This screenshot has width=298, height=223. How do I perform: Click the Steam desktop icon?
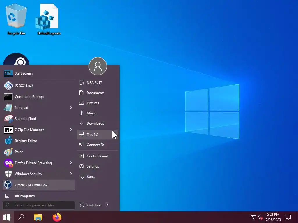click(16, 59)
